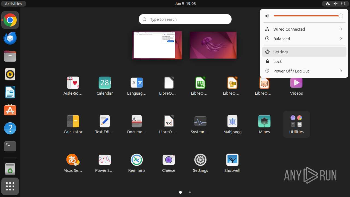Expand the Balanced power mode submenu
Image resolution: width=350 pixels, height=197 pixels.
pyautogui.click(x=304, y=39)
